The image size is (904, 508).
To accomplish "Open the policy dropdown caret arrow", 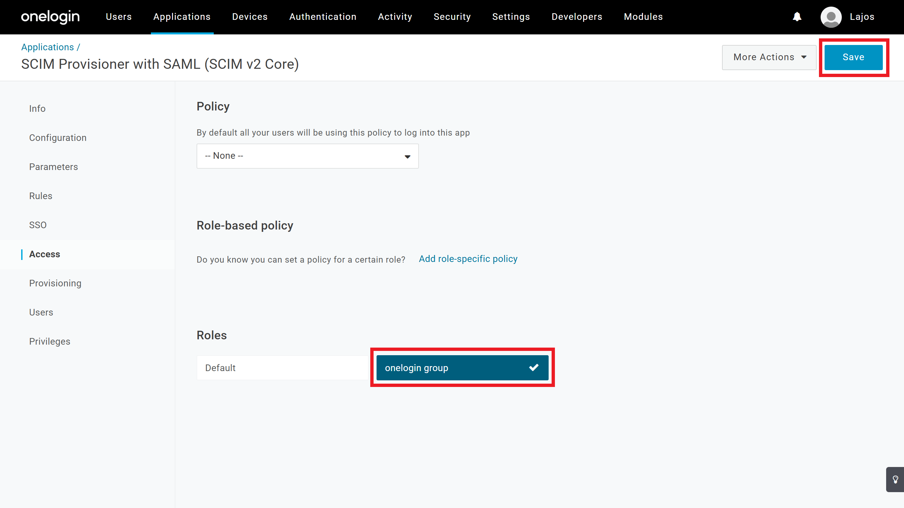I will coord(407,156).
